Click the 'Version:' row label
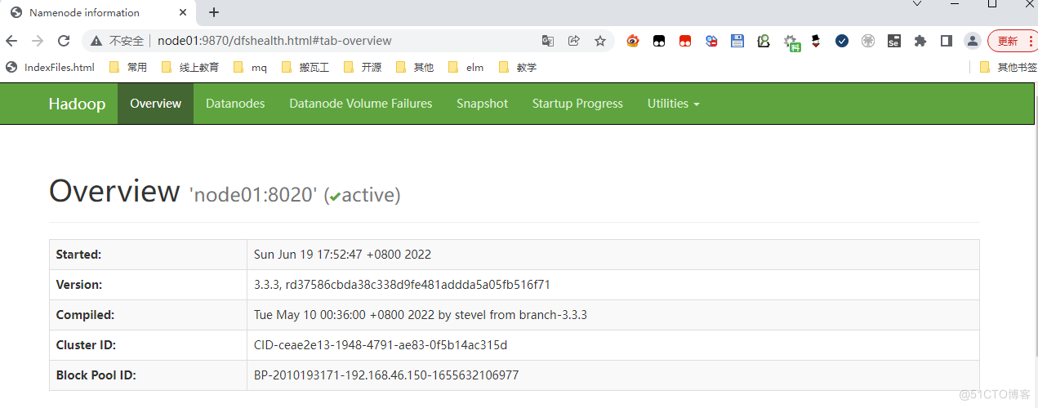 pyautogui.click(x=78, y=285)
